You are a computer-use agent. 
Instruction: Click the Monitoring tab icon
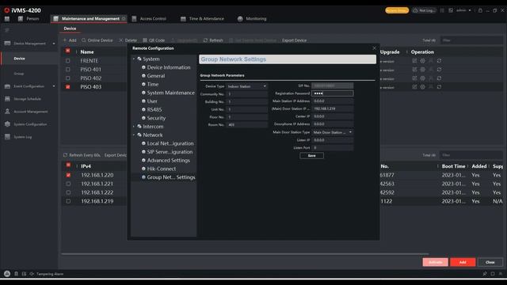(240, 19)
